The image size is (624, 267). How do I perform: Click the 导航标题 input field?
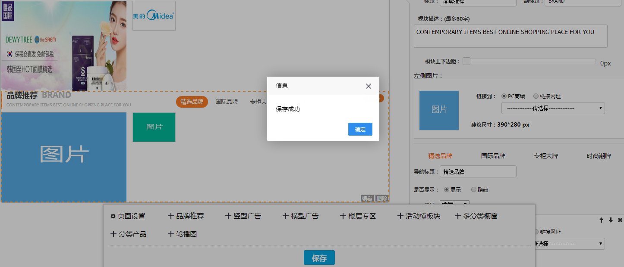pyautogui.click(x=478, y=171)
